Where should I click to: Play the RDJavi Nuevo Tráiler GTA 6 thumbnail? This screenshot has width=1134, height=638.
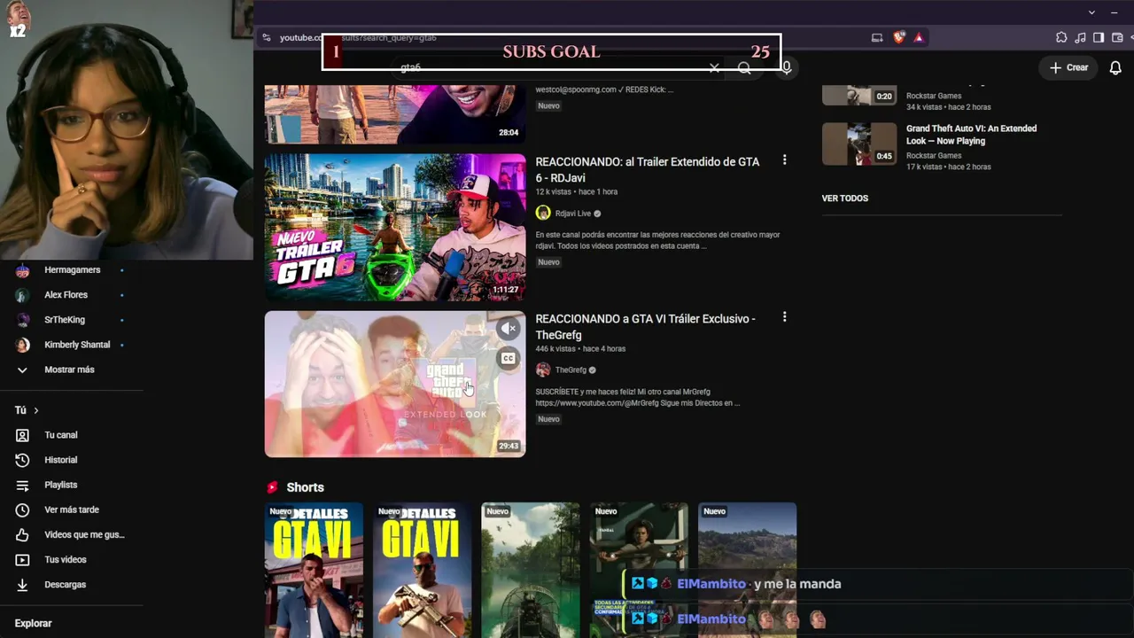pos(395,228)
